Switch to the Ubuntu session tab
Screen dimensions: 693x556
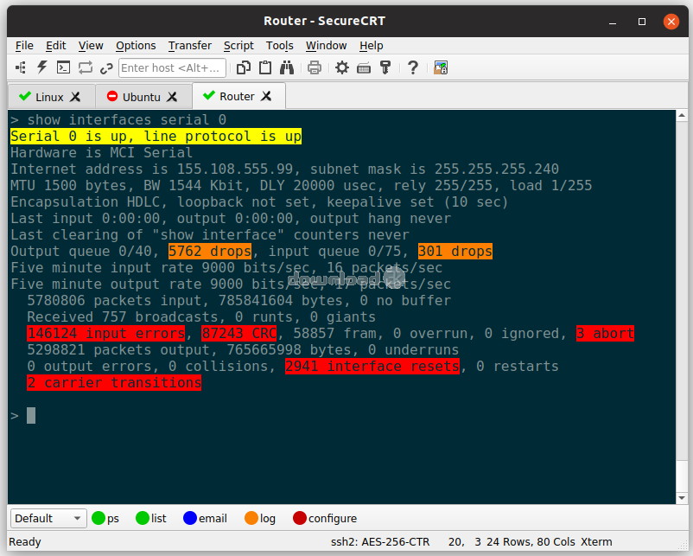(143, 97)
